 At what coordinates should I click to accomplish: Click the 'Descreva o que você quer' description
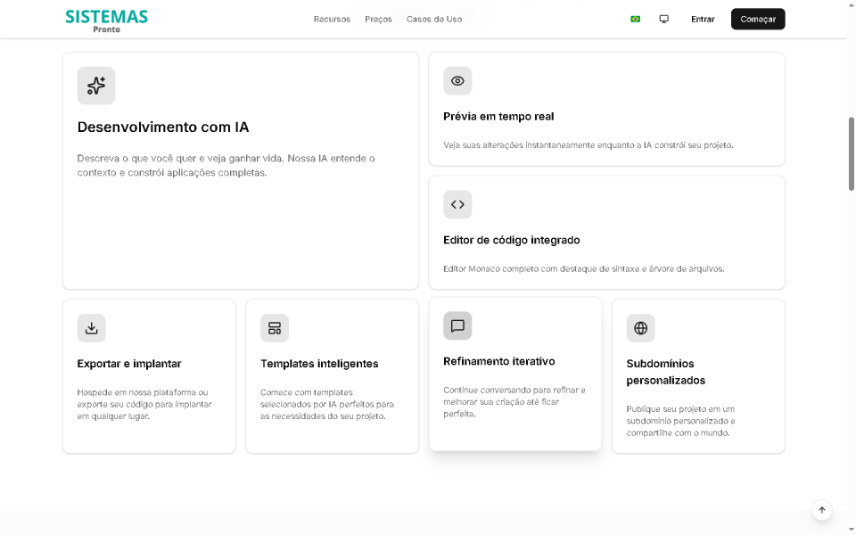(x=226, y=166)
